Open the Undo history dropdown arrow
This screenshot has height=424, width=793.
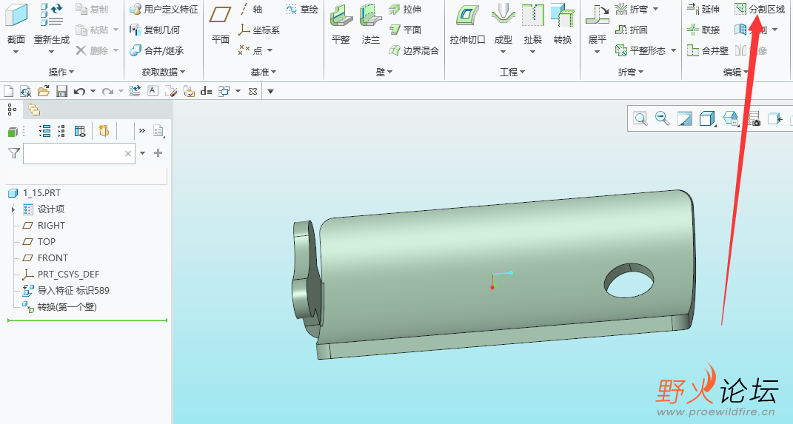pos(93,91)
